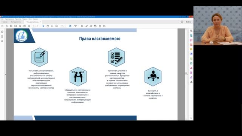Select the arrow selection tool

[43, 26]
